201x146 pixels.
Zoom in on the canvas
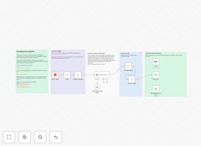(25, 137)
